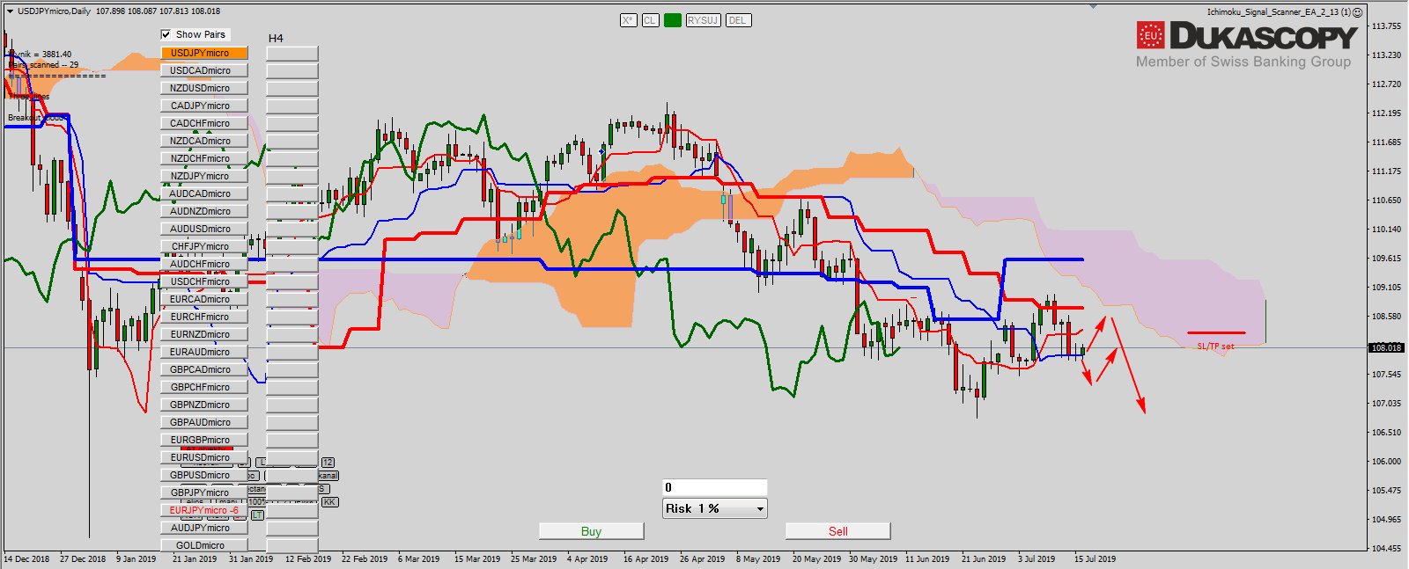Screen dimensions: 1409x569
Task: Open the USDJPYmicro chart menu triangle
Action: pyautogui.click(x=10, y=11)
